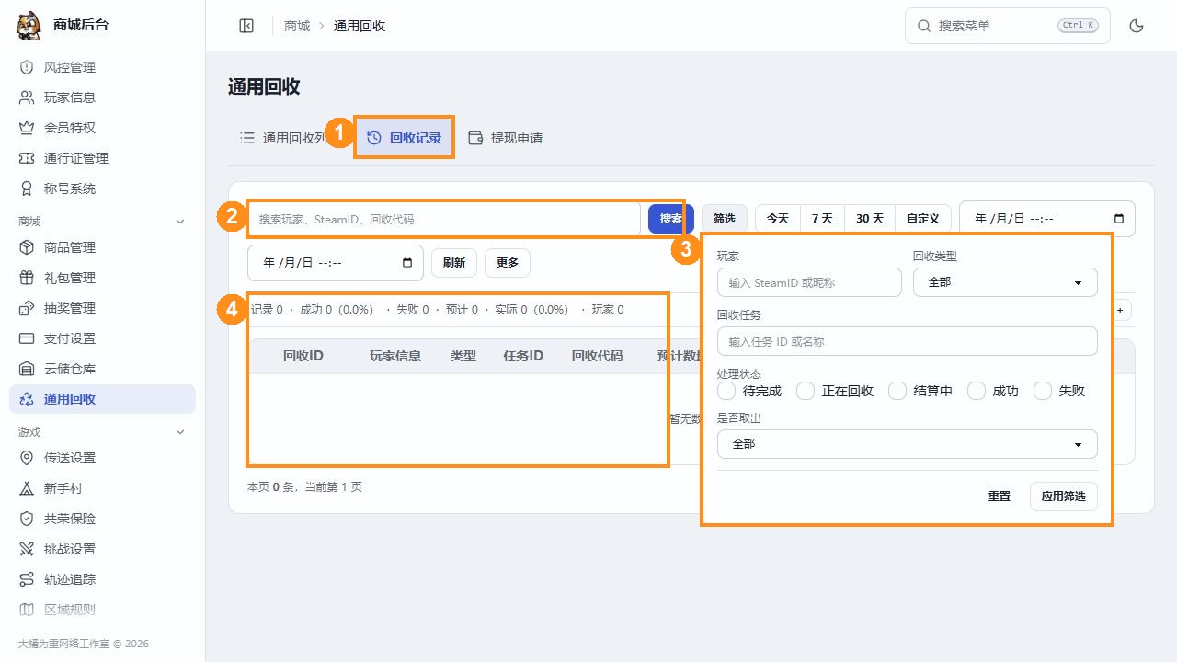
Task: Check the 待完成 status checkbox
Action: pos(726,391)
